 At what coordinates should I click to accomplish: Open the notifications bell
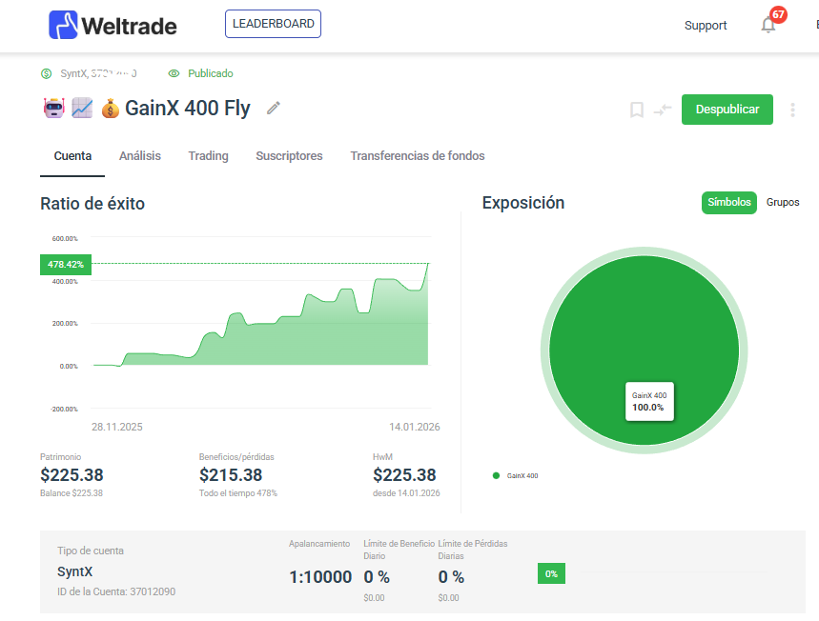(x=768, y=25)
